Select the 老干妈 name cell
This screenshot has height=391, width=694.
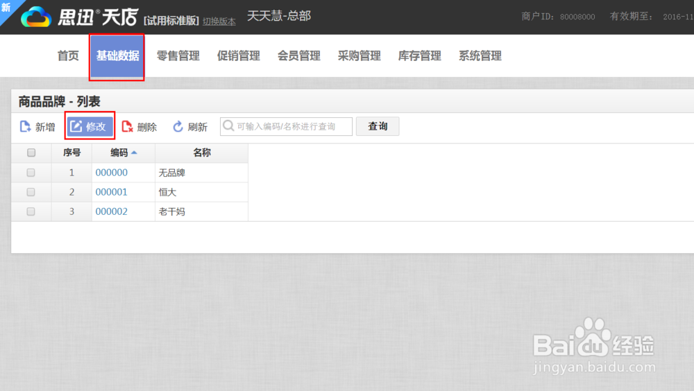pyautogui.click(x=201, y=211)
